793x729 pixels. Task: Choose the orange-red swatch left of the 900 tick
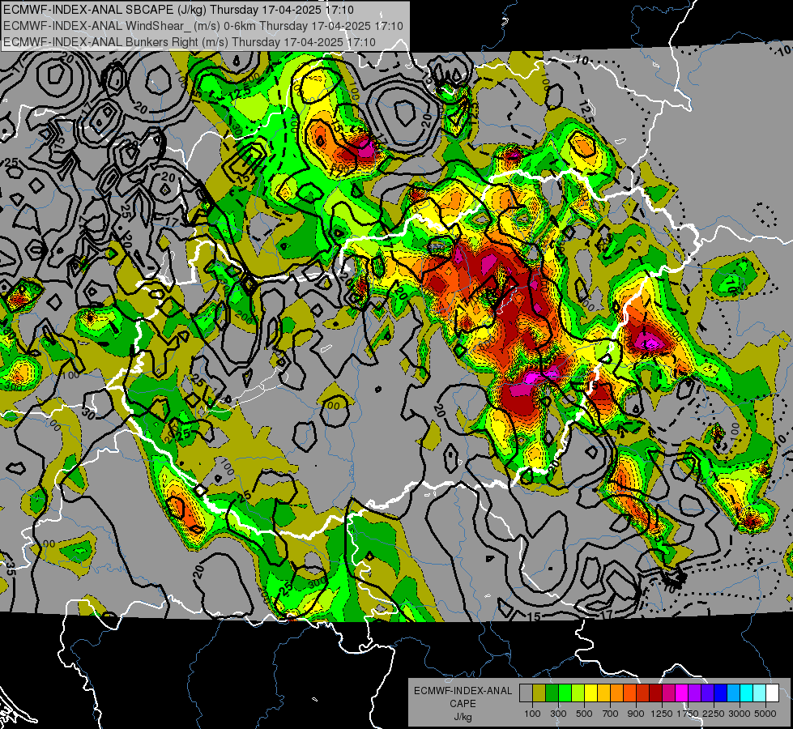pos(629,693)
